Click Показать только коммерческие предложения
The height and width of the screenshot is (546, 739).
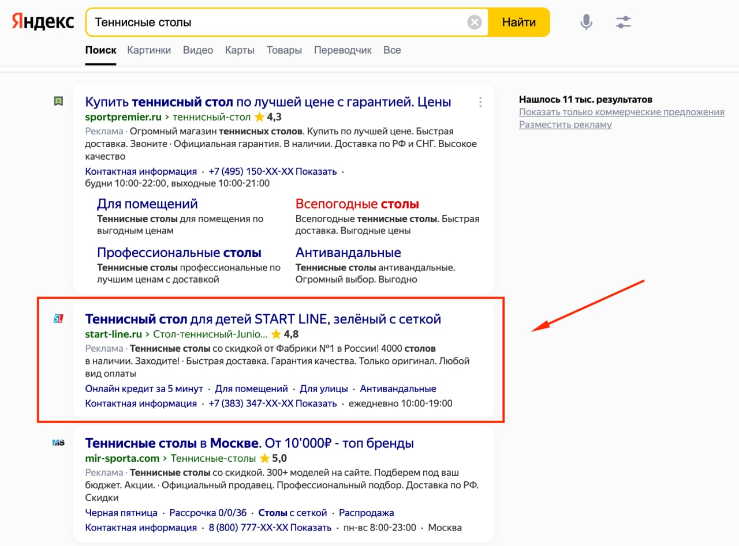621,112
